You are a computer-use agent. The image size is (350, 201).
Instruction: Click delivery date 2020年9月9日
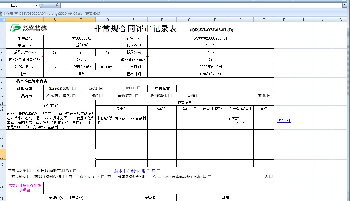[x=211, y=67]
